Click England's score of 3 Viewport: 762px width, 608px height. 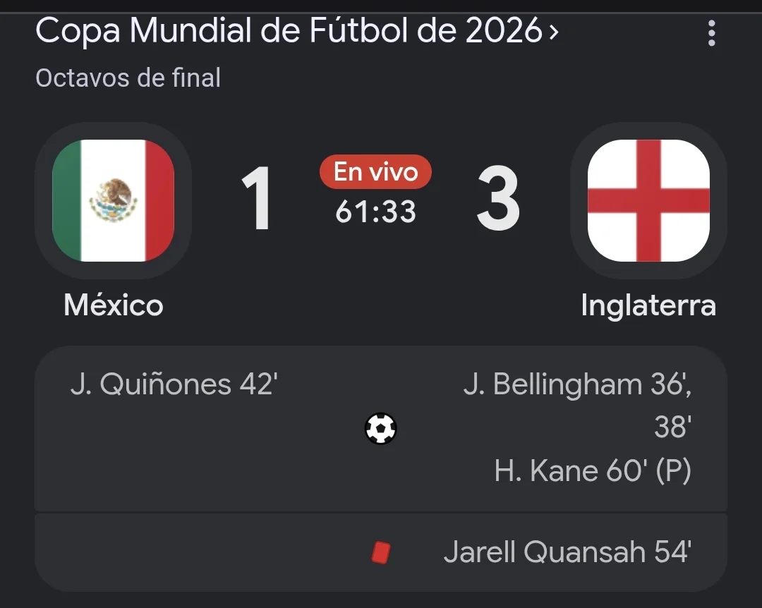[498, 198]
